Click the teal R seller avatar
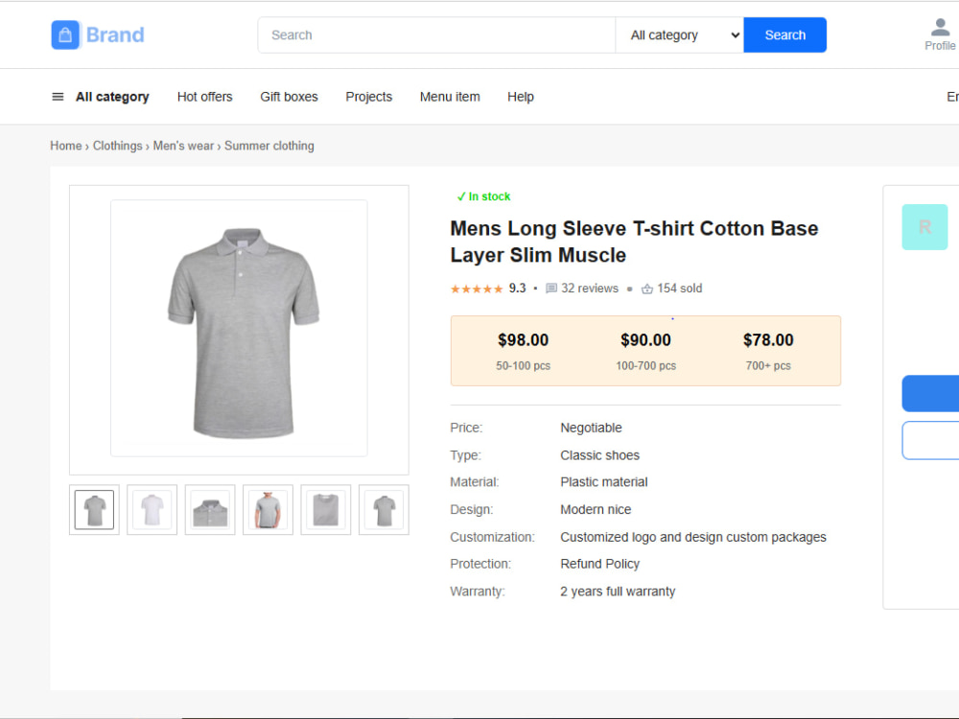The height and width of the screenshot is (719, 959). [924, 227]
